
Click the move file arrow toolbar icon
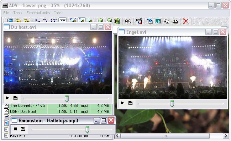click(x=150, y=21)
